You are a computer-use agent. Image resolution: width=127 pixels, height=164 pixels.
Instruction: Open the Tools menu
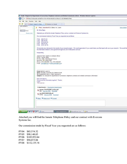(x=36, y=21)
